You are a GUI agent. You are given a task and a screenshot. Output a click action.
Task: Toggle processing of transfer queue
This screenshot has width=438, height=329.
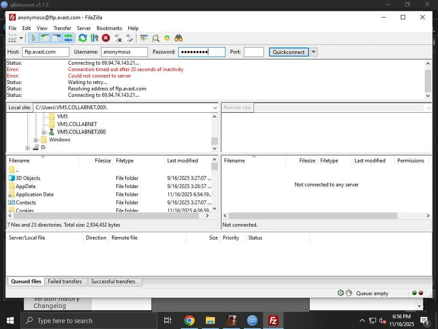[x=95, y=38]
